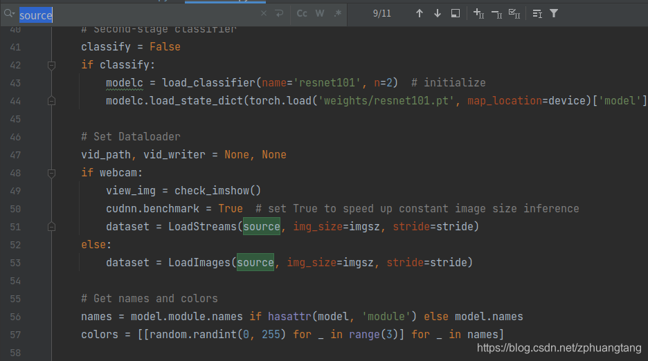Viewport: 648px width, 361px height.
Task: Click 'weights/resnet101.pt' string literal
Action: pos(386,101)
